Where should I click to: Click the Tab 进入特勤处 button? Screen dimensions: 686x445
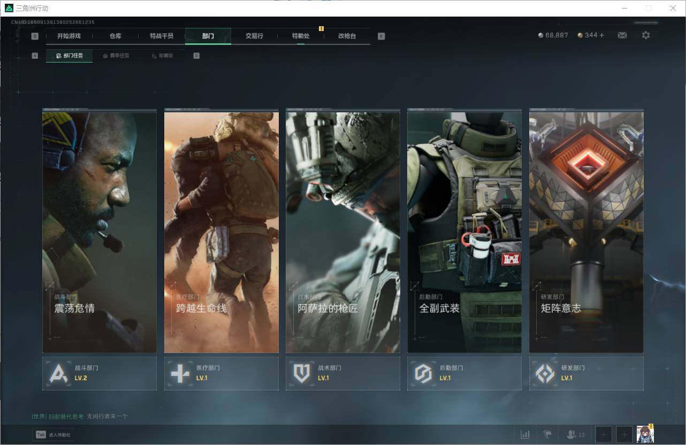53,435
